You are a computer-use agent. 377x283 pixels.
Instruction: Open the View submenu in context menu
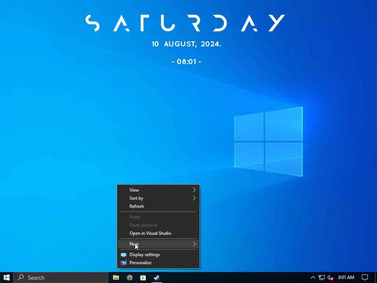pos(158,190)
